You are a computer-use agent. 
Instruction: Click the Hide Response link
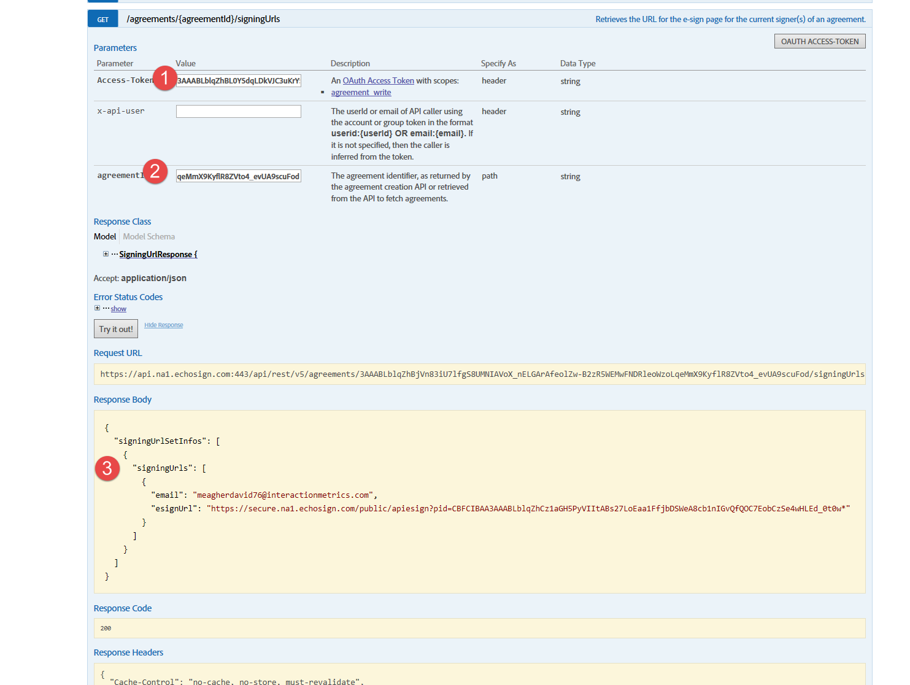(163, 325)
